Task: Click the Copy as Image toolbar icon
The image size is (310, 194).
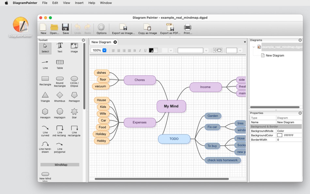Action: pyautogui.click(x=147, y=29)
